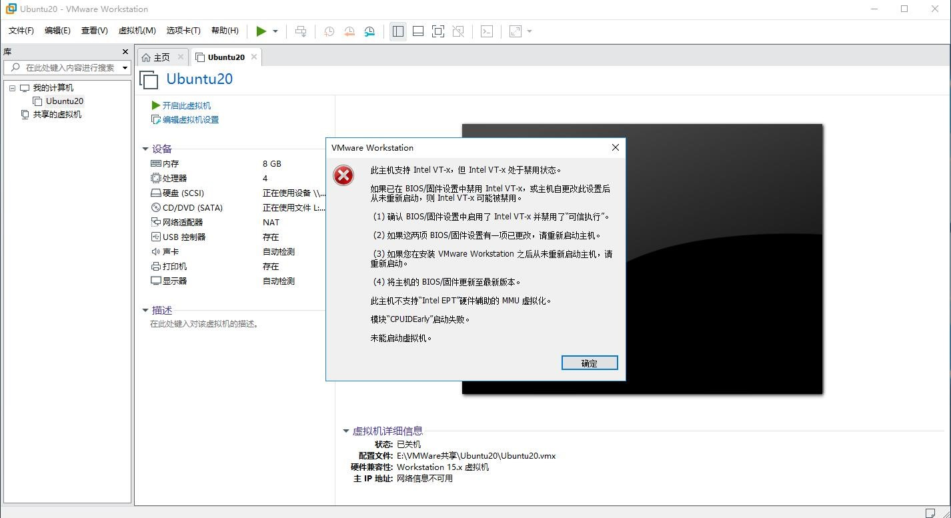
Task: Select Ubuntu20 in the library tree
Action: tap(64, 101)
